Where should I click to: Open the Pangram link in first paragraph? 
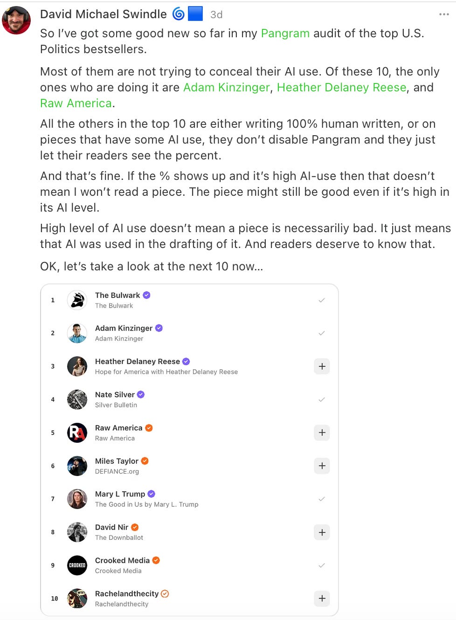coord(285,33)
